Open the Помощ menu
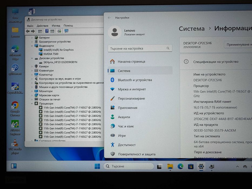The width and height of the screenshot is (252, 189). pyautogui.click(x=68, y=26)
